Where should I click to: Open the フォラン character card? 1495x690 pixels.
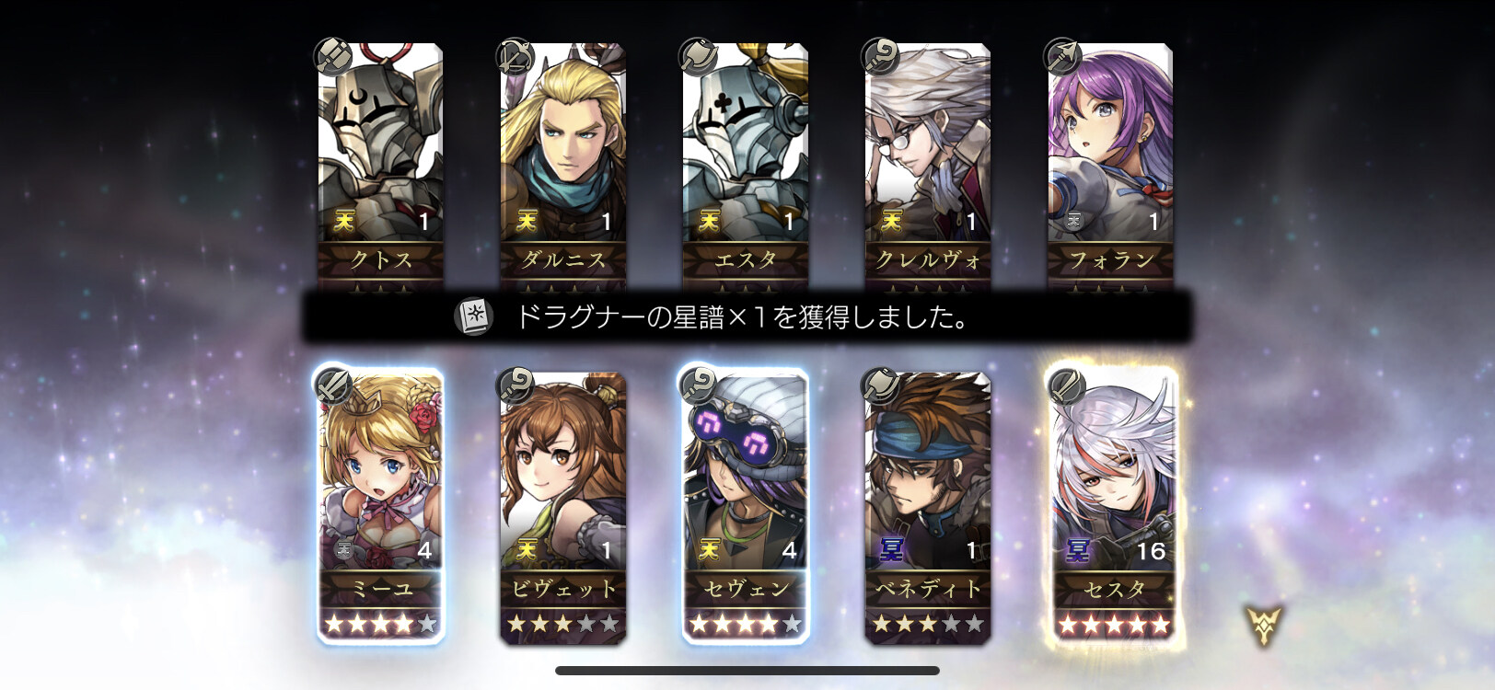[x=1110, y=166]
